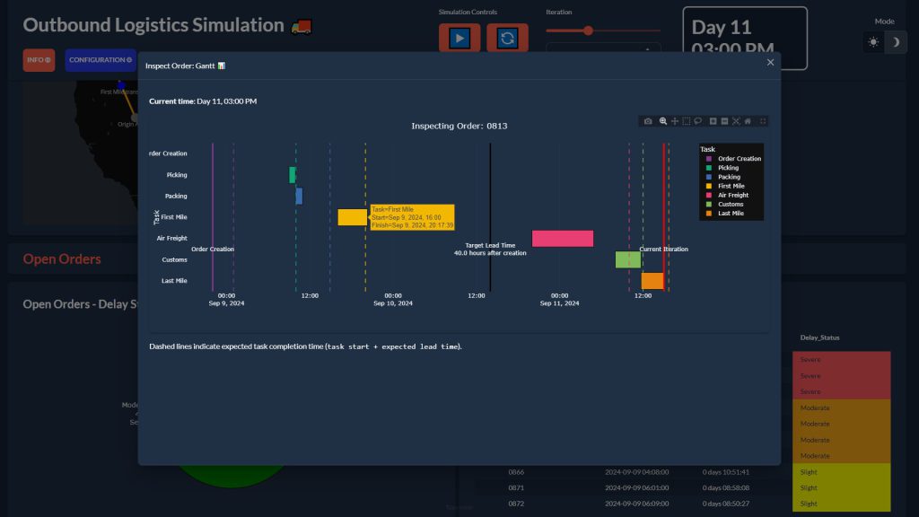Click order 0872 in the open orders table
The width and height of the screenshot is (919, 517).
516,504
